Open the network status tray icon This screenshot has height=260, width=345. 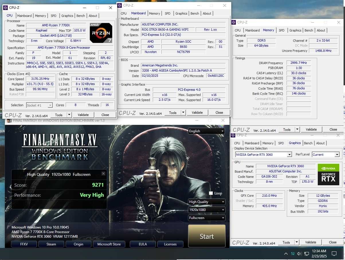[307, 254]
